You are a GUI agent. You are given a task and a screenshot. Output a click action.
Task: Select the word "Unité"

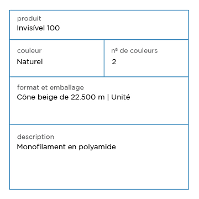121,97
